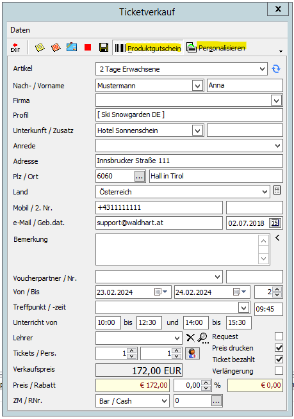Image resolution: width=294 pixels, height=419 pixels.
Task: Open the Daten menu
Action: [20, 30]
